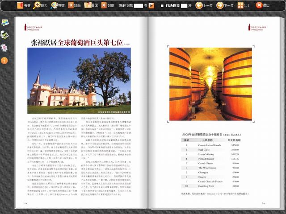Open the 书签 bookmark tool
The width and height of the screenshot is (286, 214).
click(x=24, y=5)
